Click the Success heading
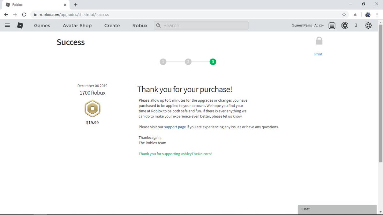This screenshot has height=215, width=383. pos(71,42)
